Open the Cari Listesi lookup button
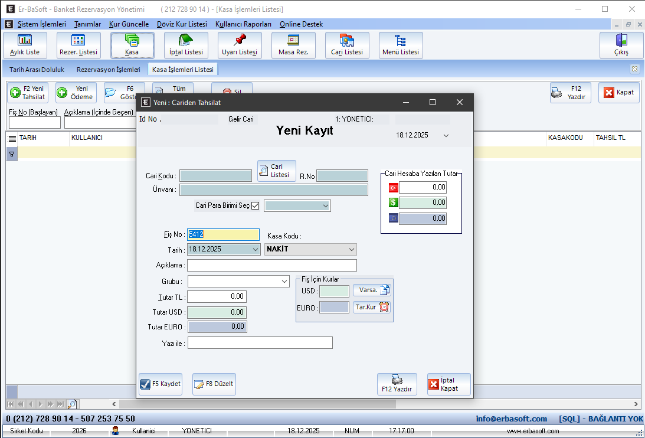Screen dimensions: 645x438 pyautogui.click(x=276, y=171)
